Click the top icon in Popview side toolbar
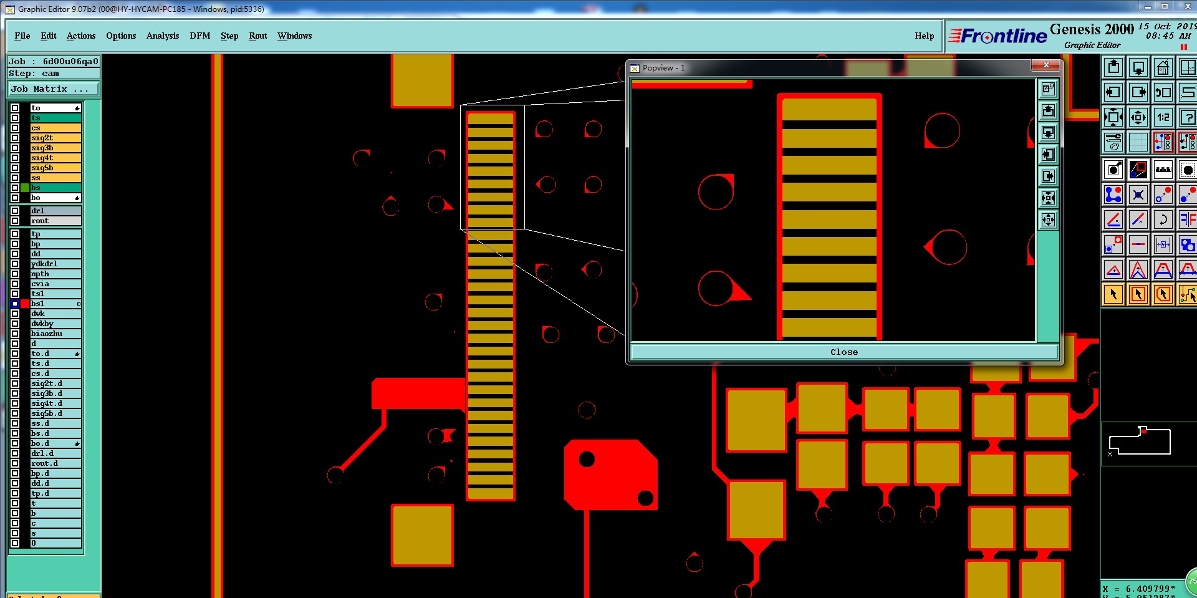This screenshot has width=1197, height=598. 1049,89
